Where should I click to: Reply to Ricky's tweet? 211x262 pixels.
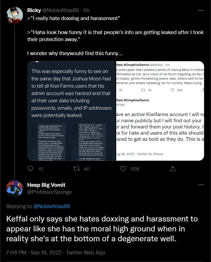(31, 169)
